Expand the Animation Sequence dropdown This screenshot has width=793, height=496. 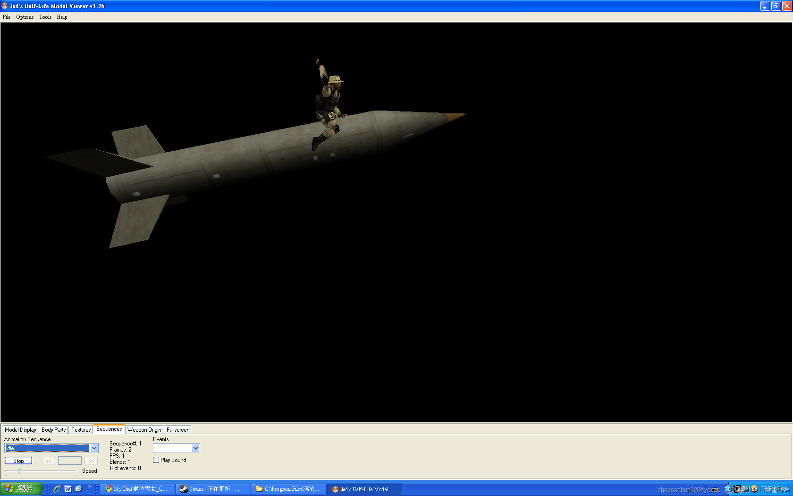pos(94,448)
